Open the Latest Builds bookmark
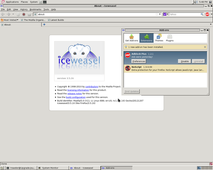 [56, 20]
